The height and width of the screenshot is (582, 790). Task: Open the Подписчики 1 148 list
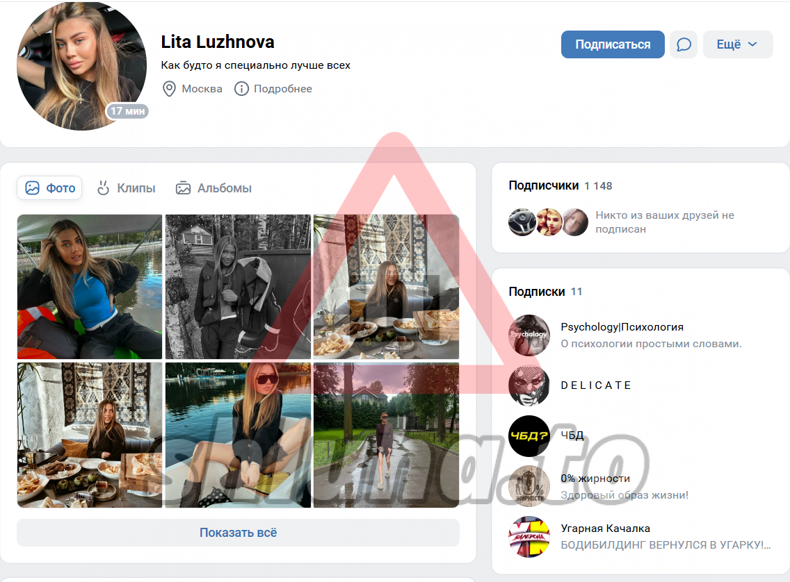pyautogui.click(x=560, y=185)
